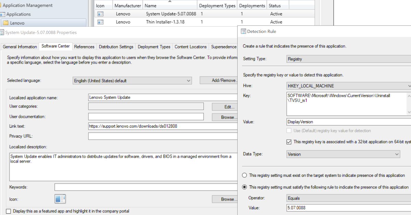
Task: Open the Data Type dropdown
Action: 343,154
